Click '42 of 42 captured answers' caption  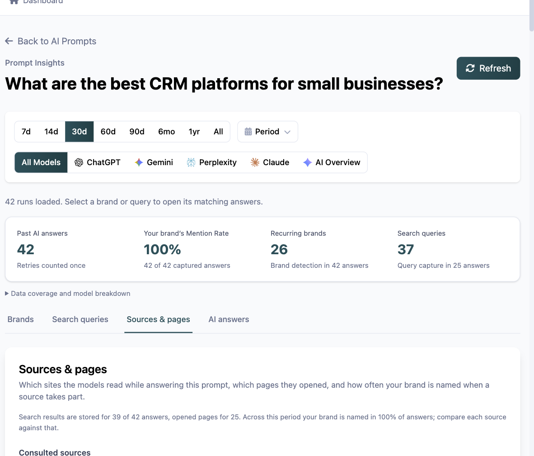[187, 266]
